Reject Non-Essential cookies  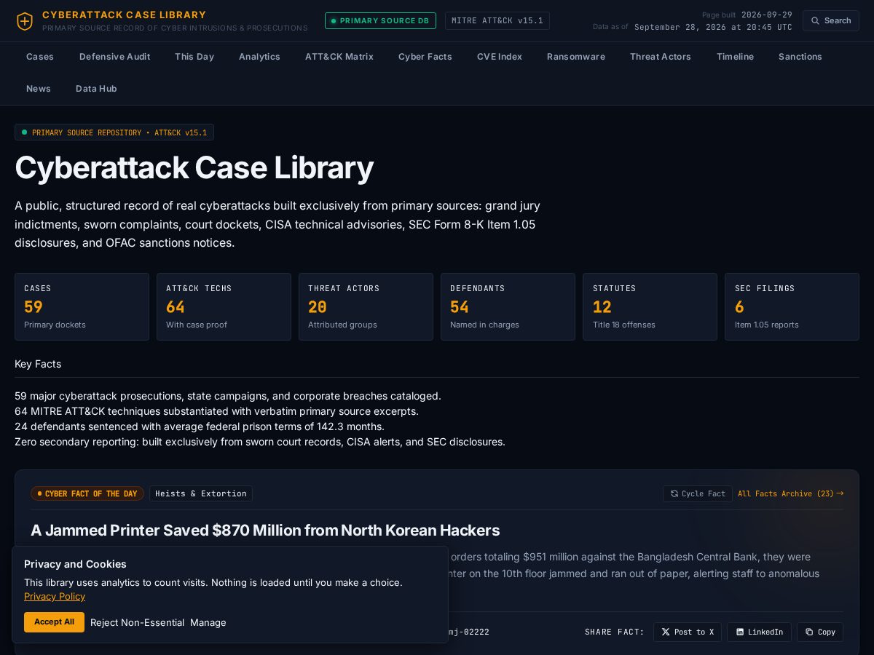click(137, 622)
